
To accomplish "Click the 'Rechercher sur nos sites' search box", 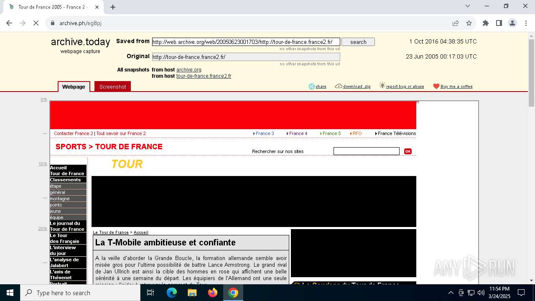I will click(367, 151).
